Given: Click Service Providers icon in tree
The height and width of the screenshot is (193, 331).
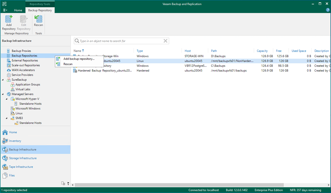Looking at the screenshot, I should pos(9,75).
